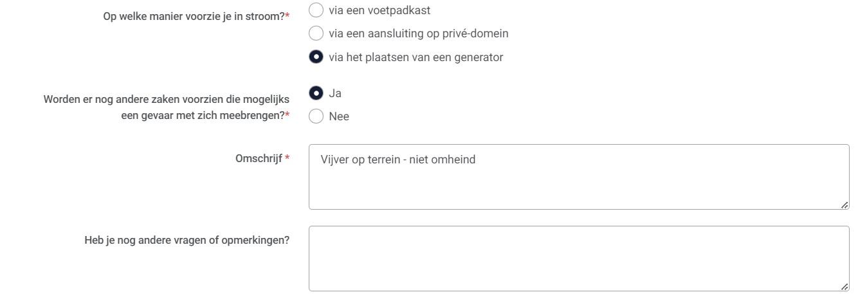867x301 pixels.
Task: Select the "Ja" radio button
Action: click(316, 93)
